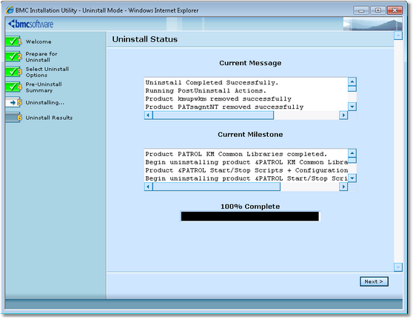Image resolution: width=413 pixels, height=319 pixels.
Task: Click down arrow in Current Milestone box
Action: 352,178
